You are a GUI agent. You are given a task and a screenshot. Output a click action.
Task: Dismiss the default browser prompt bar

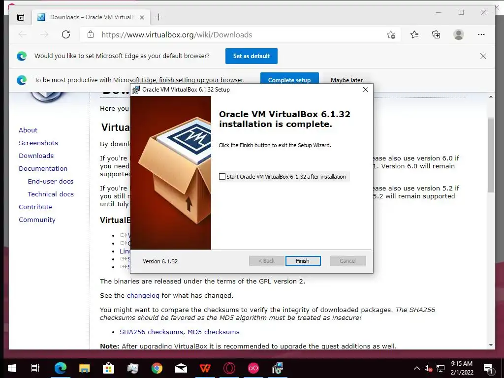pyautogui.click(x=483, y=56)
